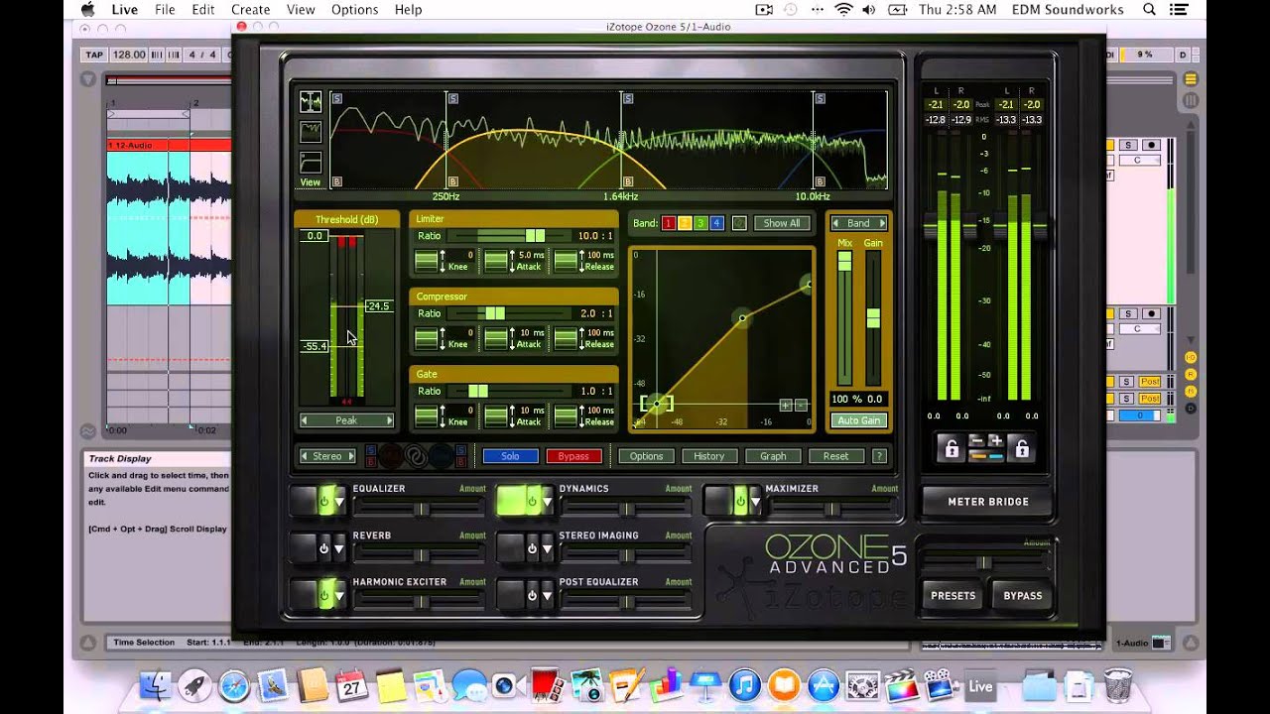Select the gain reduction trace view icon
Viewport: 1270px width, 714px height.
pyautogui.click(x=311, y=131)
